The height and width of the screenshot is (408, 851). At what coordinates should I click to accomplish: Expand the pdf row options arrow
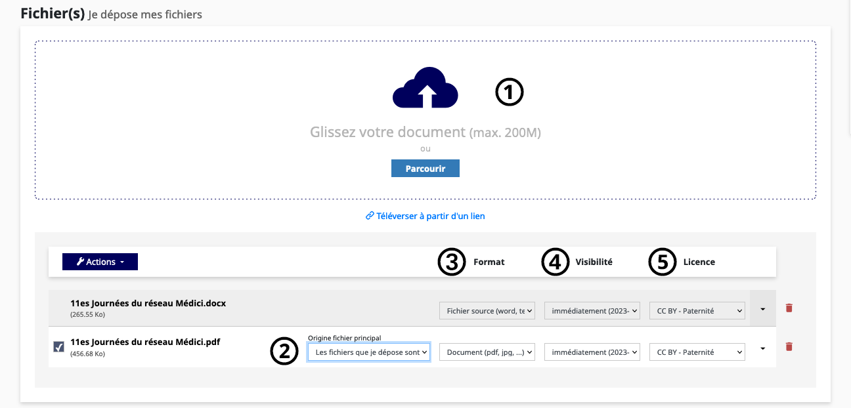pyautogui.click(x=763, y=348)
